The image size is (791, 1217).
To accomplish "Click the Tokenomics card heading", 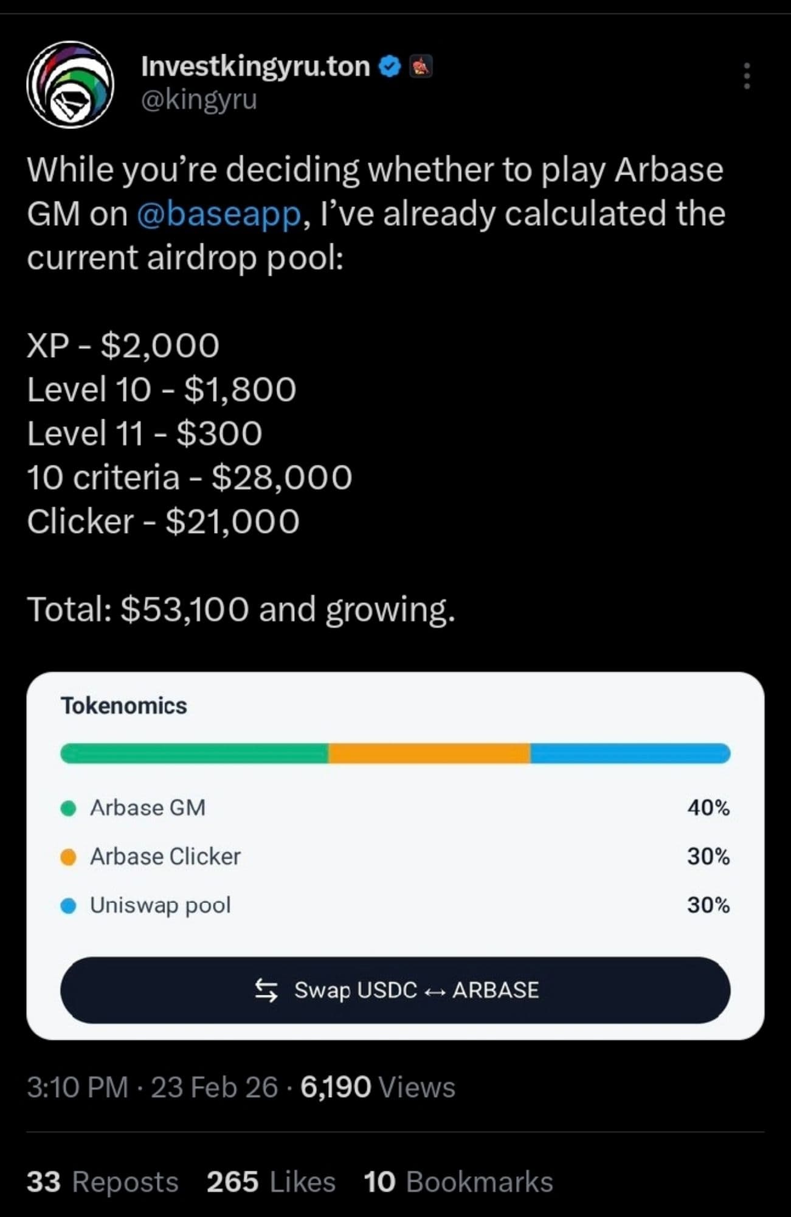I will tap(124, 706).
